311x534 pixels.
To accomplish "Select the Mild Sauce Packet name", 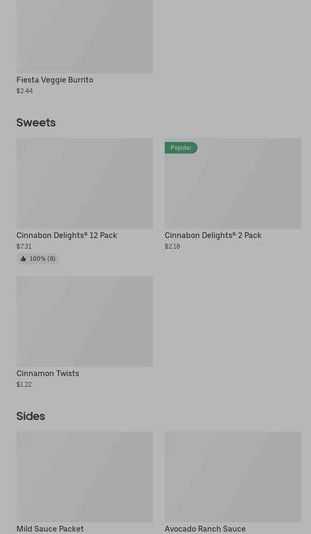I will click(x=50, y=529).
